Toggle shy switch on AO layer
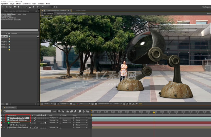Image resolution: width=211 pixels, height=137 pixels. 31,118
